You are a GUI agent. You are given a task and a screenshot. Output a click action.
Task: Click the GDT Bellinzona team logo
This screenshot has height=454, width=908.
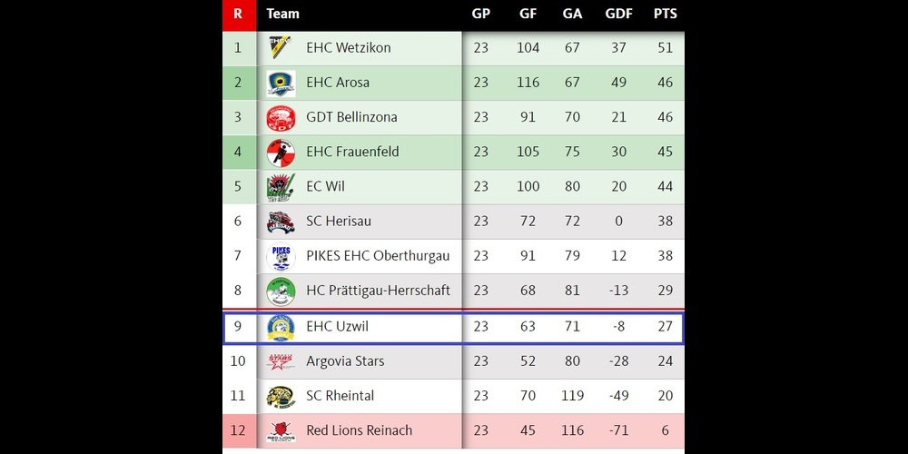coord(281,117)
